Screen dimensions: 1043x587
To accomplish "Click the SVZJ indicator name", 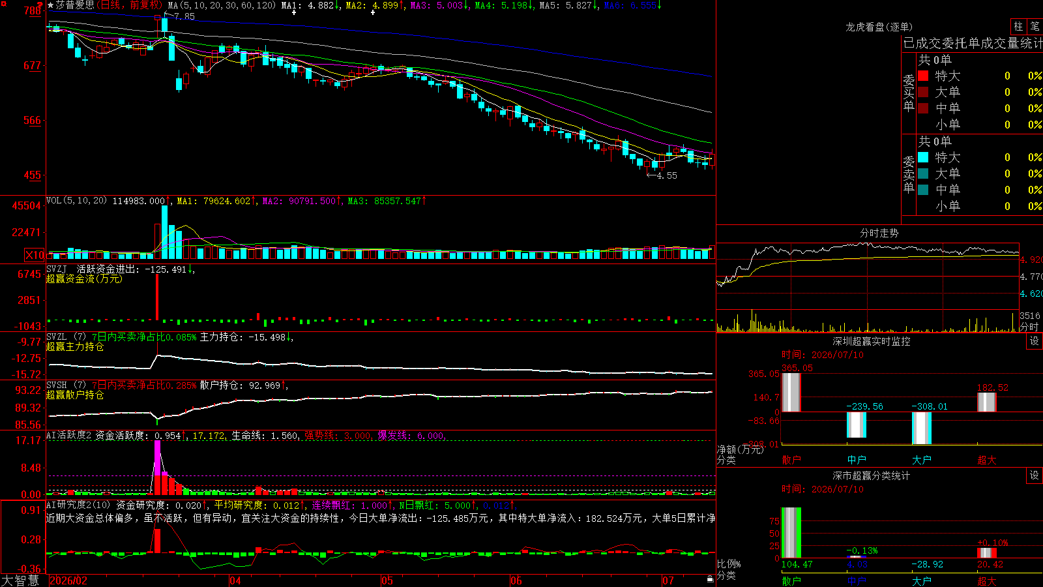I will point(57,269).
